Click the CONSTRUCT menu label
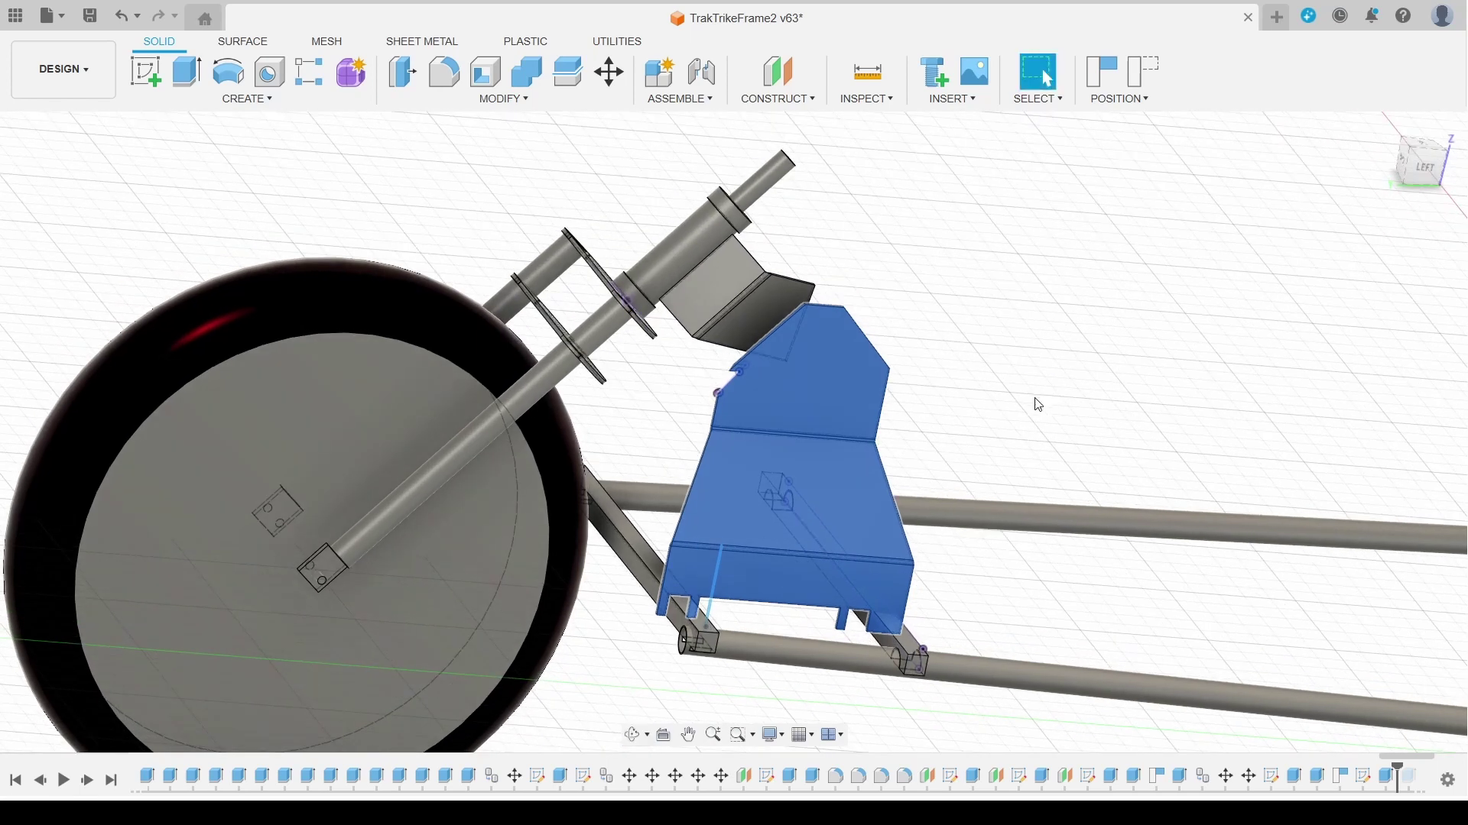Viewport: 1468px width, 825px height. pyautogui.click(x=778, y=99)
